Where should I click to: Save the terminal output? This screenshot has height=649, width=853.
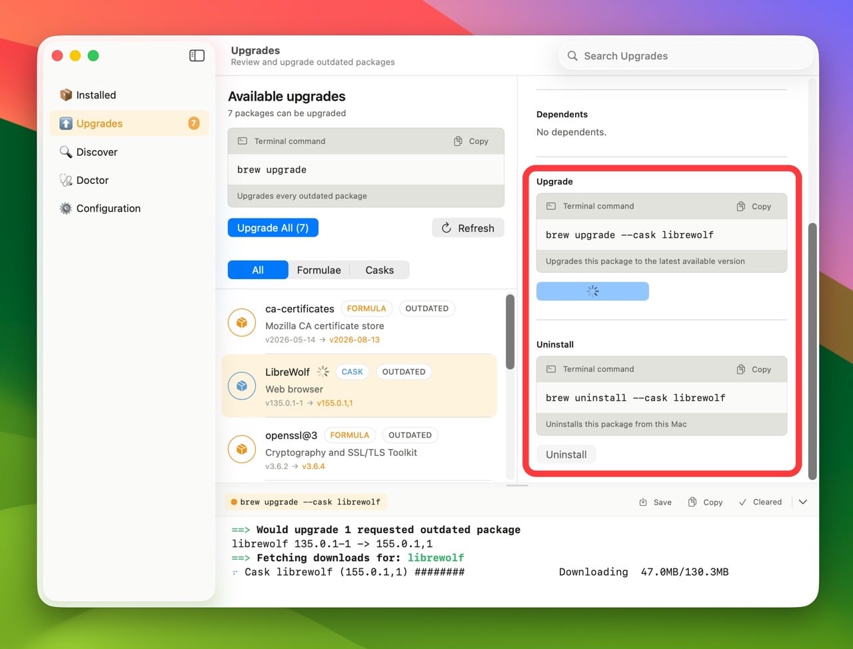(656, 502)
